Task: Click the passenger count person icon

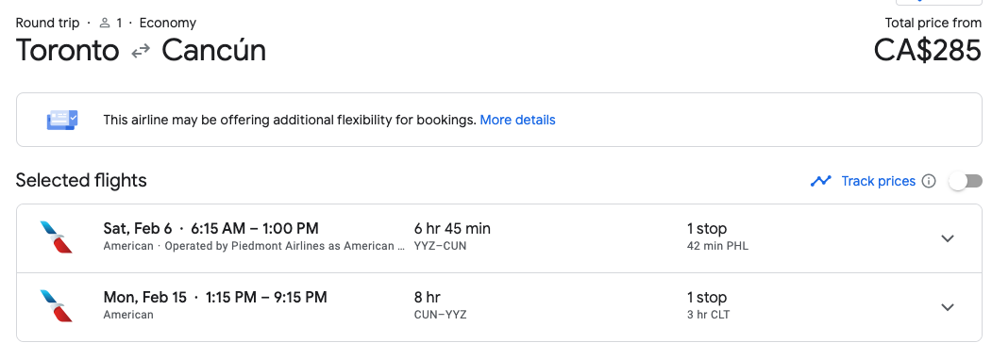Action: [x=105, y=24]
